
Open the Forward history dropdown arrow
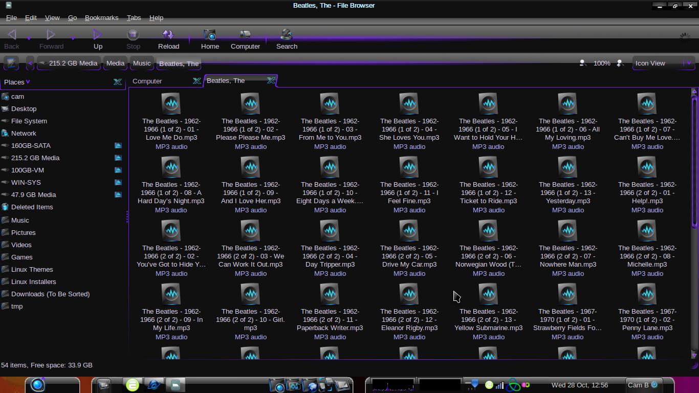click(x=73, y=38)
